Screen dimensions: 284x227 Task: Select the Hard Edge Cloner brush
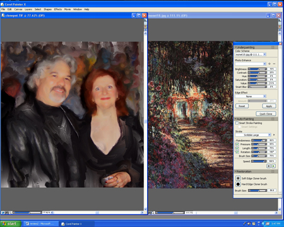point(238,184)
